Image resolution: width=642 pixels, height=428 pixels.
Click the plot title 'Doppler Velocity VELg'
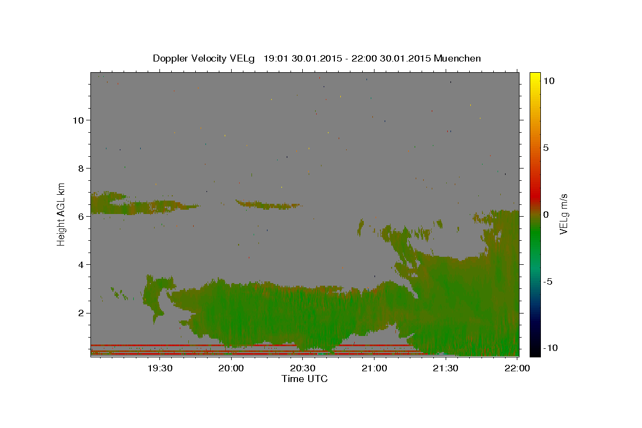pyautogui.click(x=204, y=58)
